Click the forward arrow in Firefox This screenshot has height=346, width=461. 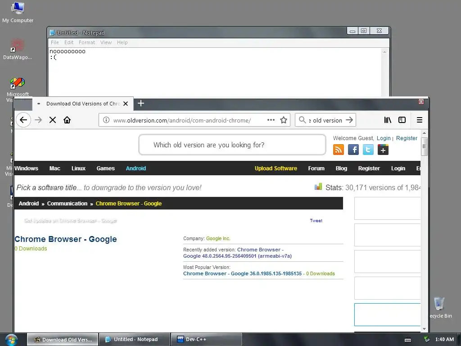coord(38,120)
